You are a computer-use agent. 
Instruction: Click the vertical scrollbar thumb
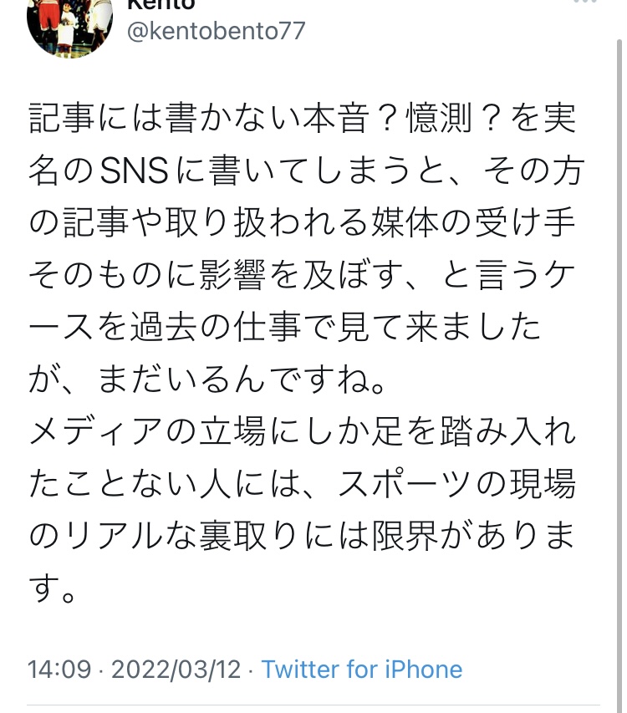pos(619,376)
